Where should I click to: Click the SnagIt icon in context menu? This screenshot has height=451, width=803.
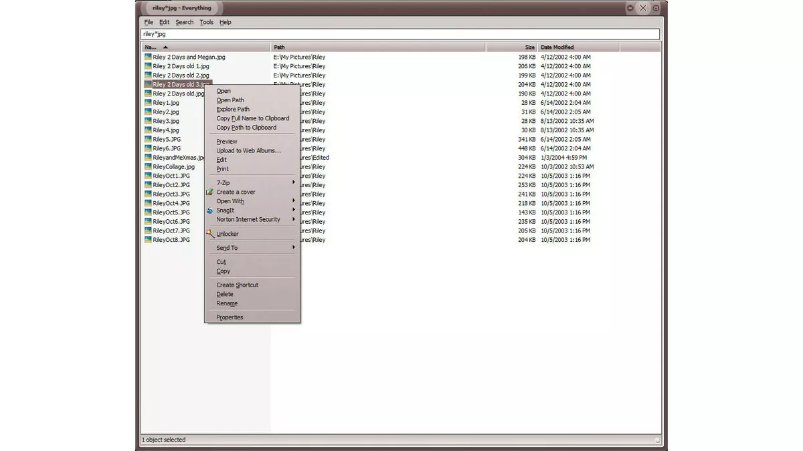coord(209,210)
